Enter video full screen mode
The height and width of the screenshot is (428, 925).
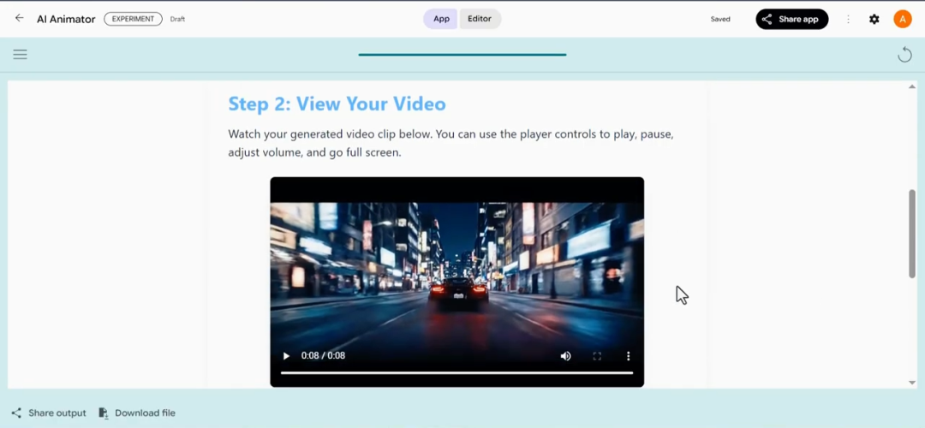(x=597, y=356)
